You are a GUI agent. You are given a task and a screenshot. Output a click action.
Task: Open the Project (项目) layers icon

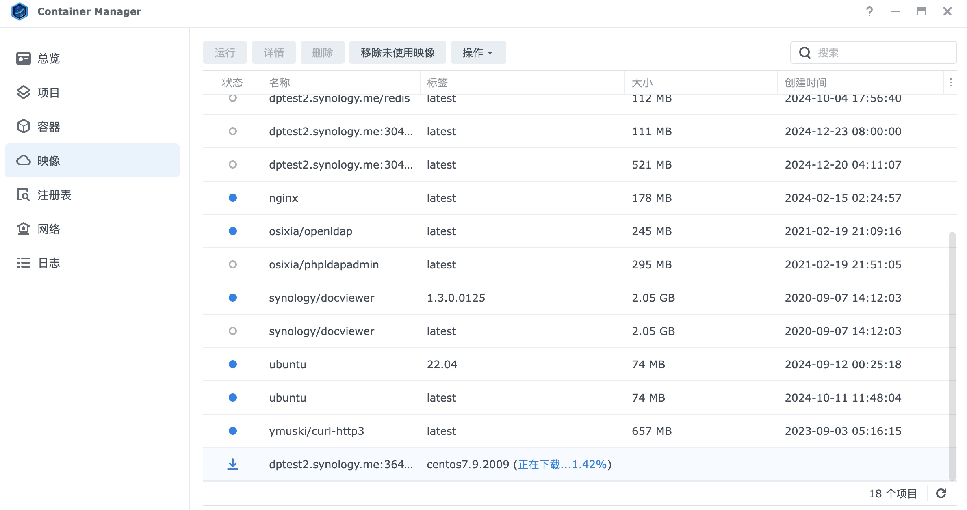point(24,93)
